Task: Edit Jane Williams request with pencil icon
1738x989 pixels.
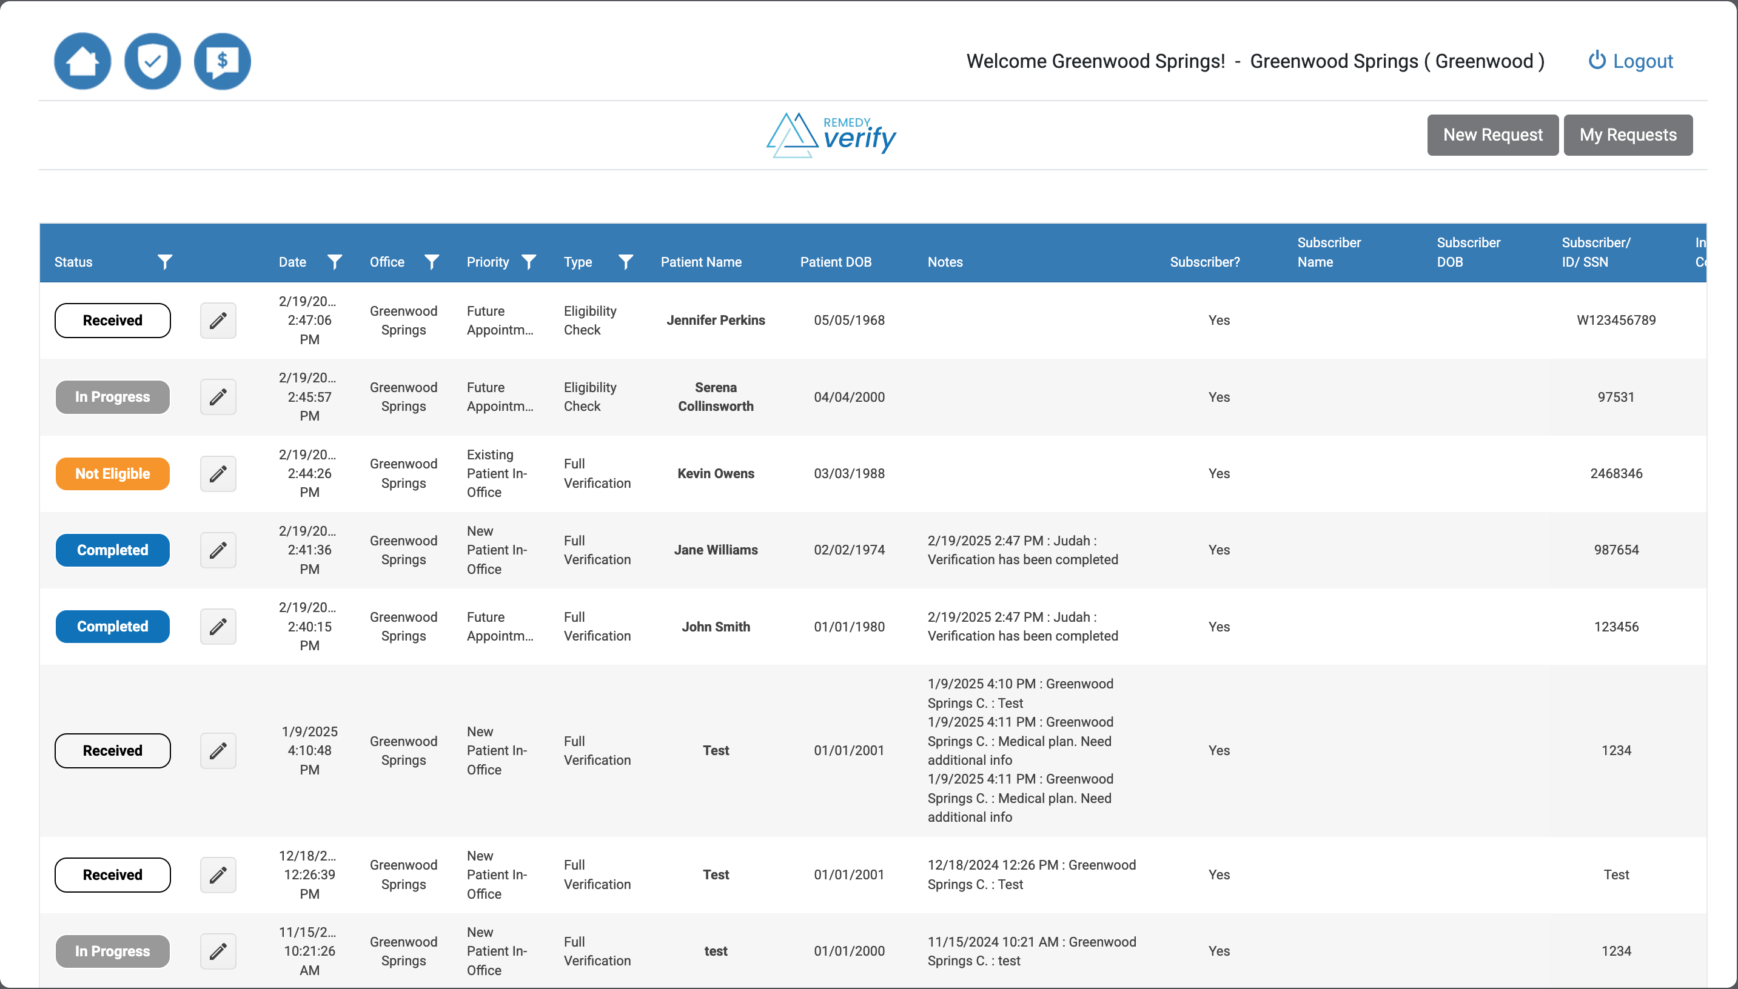Action: [x=218, y=550]
